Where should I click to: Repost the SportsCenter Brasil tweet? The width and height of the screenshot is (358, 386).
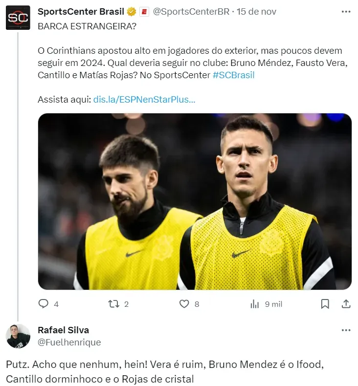113,304
